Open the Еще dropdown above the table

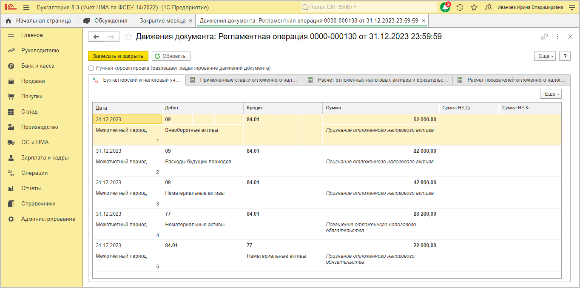coord(550,94)
